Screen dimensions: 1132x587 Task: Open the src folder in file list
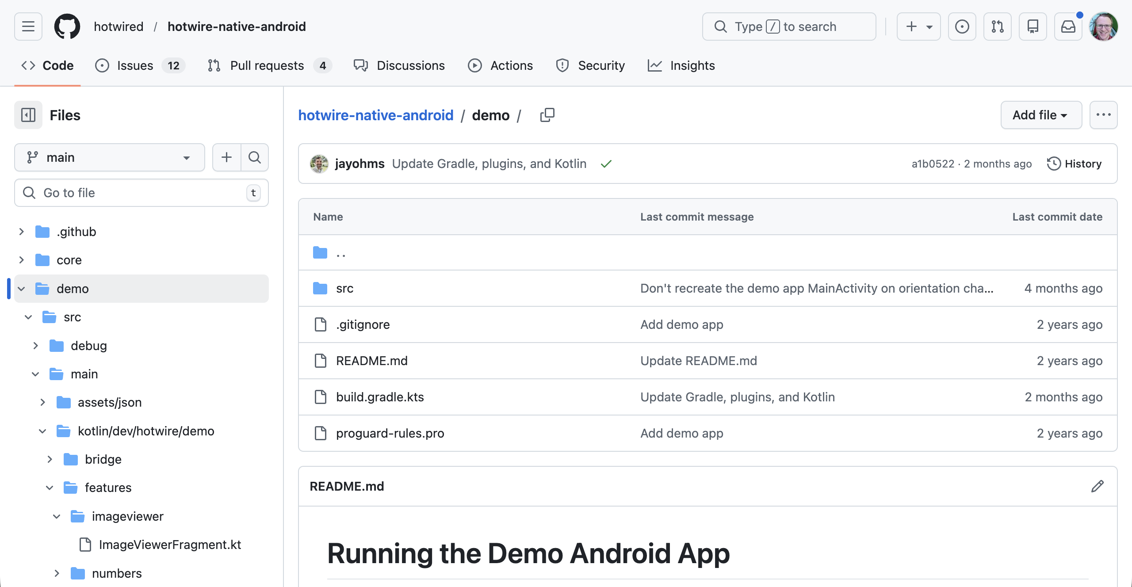point(344,289)
